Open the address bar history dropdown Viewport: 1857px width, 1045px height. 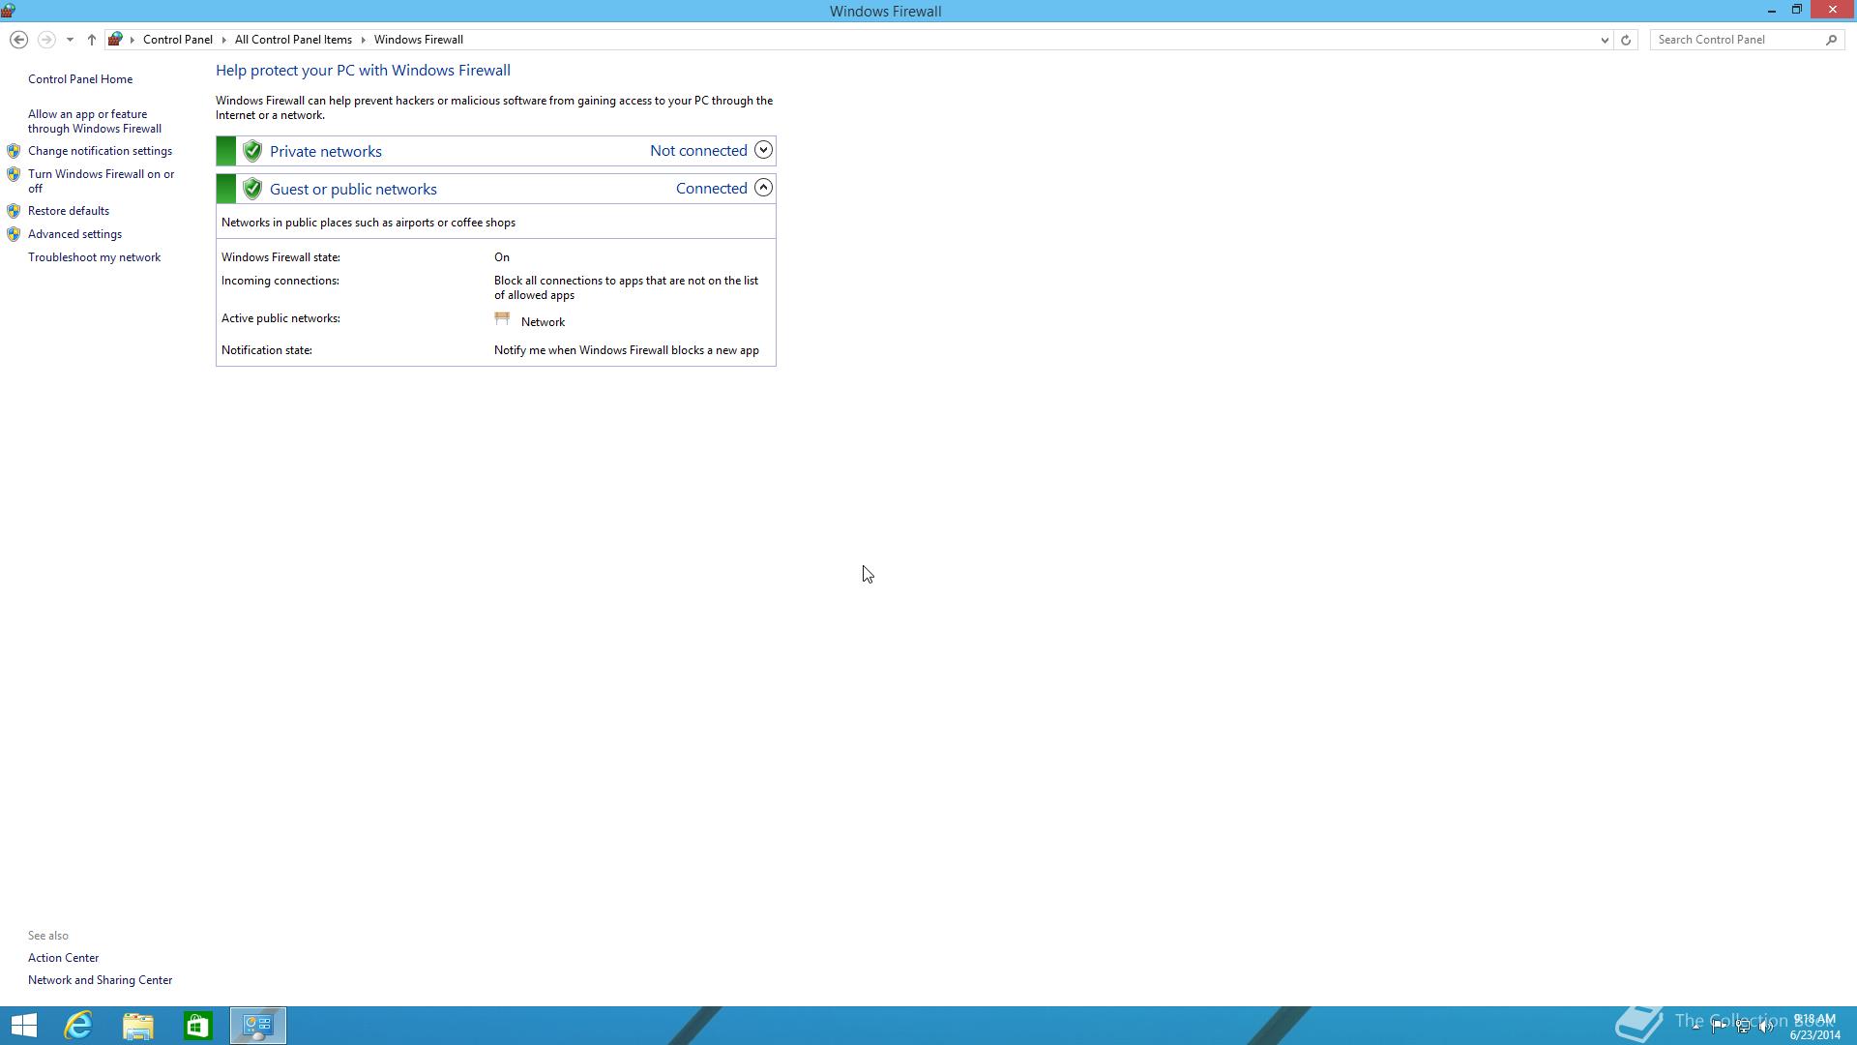1605,40
